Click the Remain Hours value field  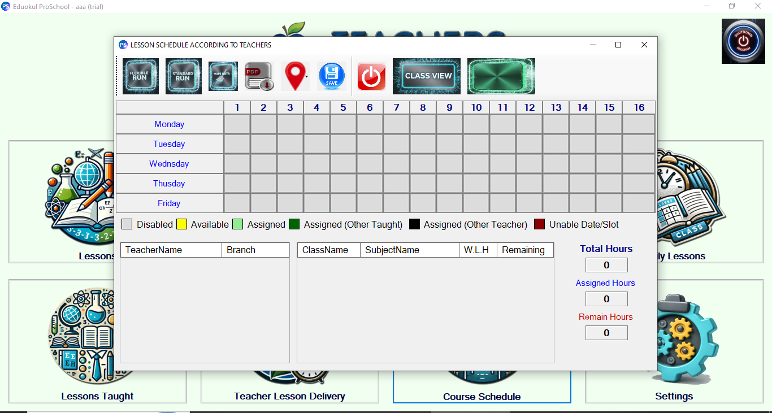pos(606,333)
